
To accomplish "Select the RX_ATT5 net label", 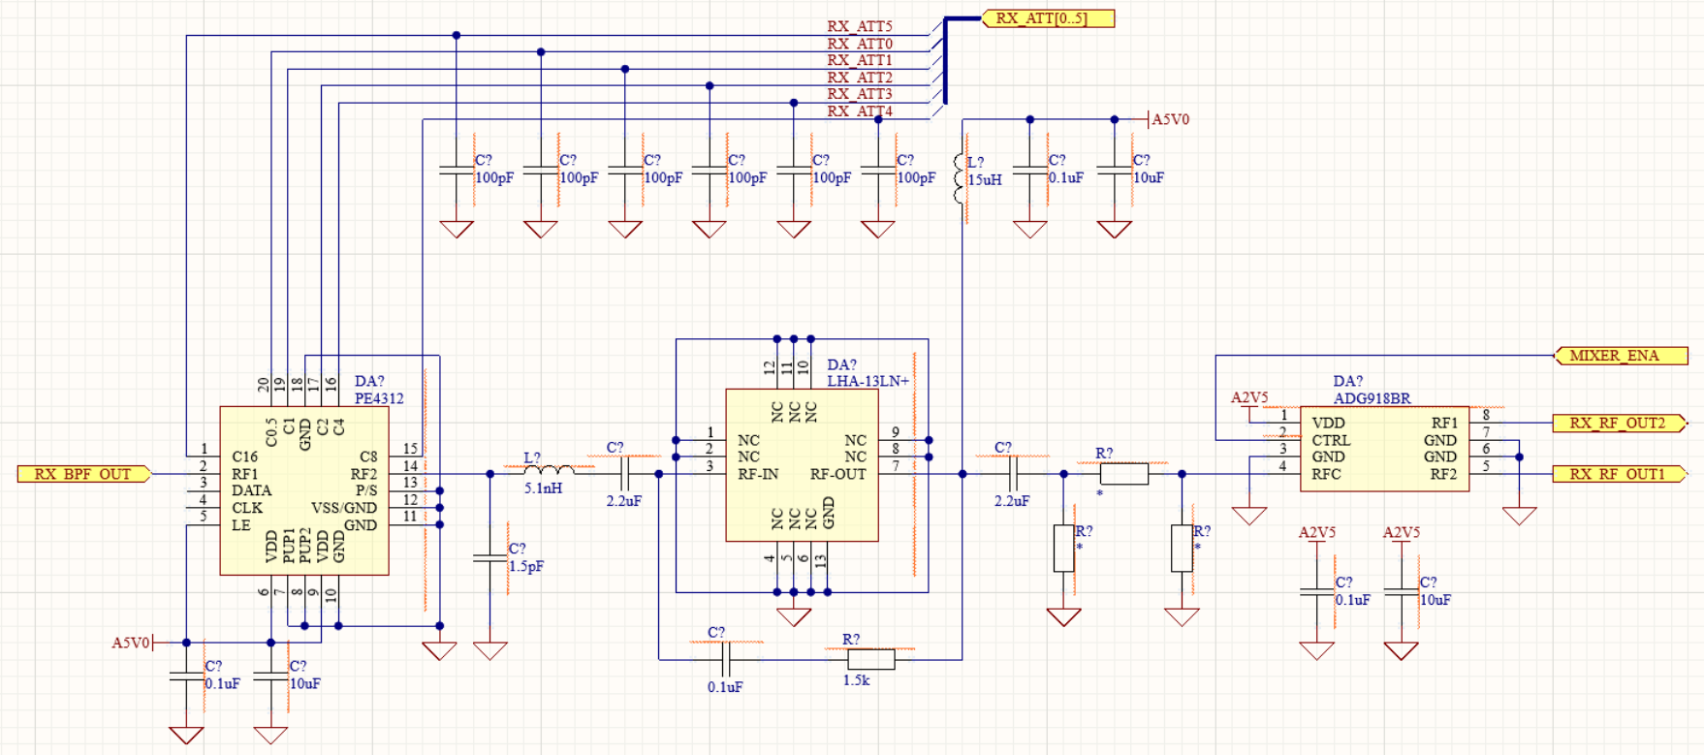I will pyautogui.click(x=859, y=27).
